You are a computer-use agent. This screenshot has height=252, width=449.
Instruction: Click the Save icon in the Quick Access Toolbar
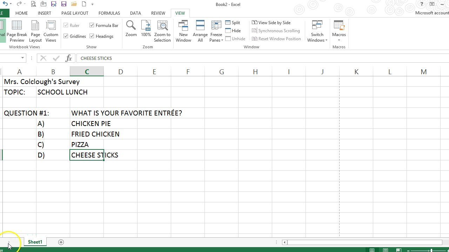pyautogui.click(x=63, y=4)
